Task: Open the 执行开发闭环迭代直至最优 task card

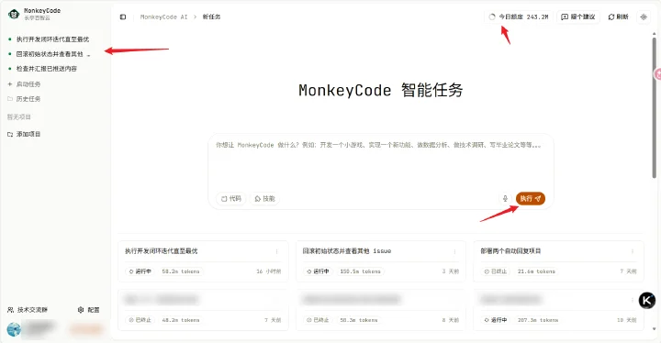Action: point(203,261)
